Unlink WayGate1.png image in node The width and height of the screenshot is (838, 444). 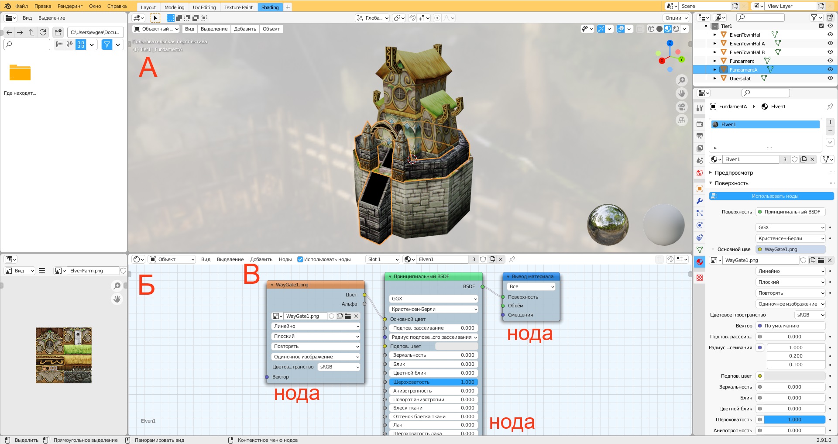(x=356, y=316)
